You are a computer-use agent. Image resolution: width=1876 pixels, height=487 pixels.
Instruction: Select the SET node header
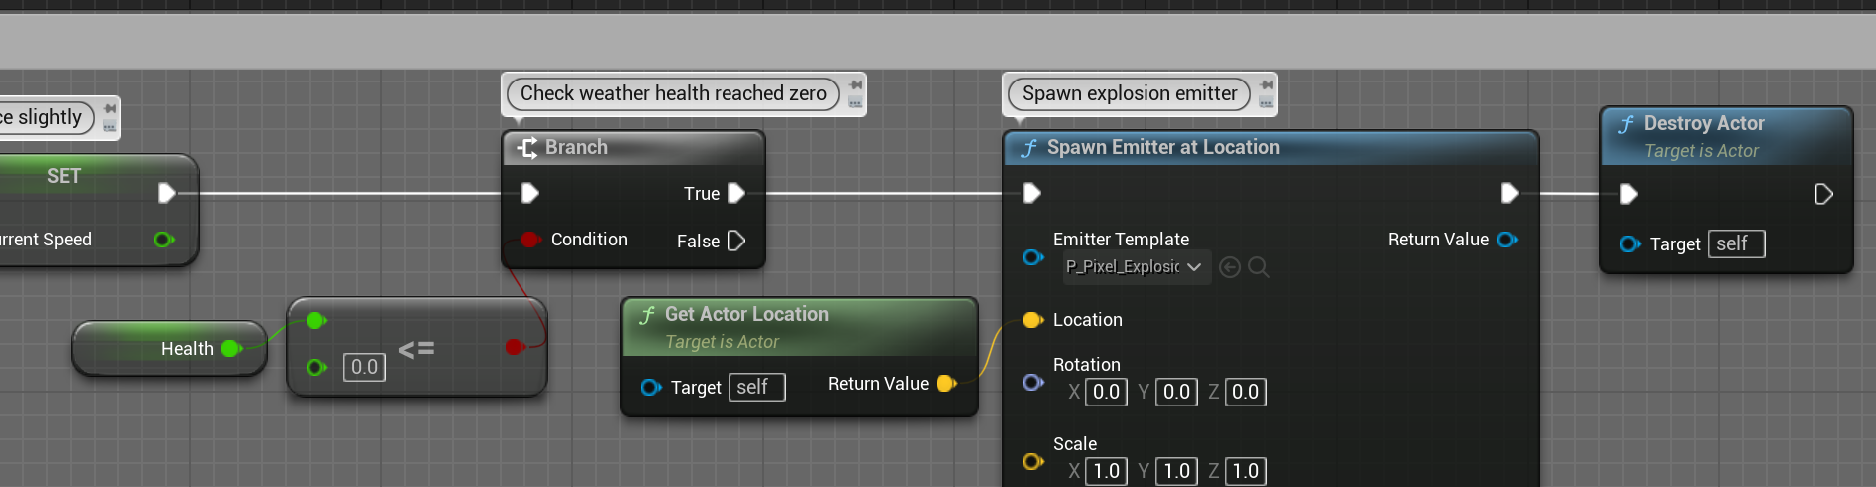click(64, 176)
